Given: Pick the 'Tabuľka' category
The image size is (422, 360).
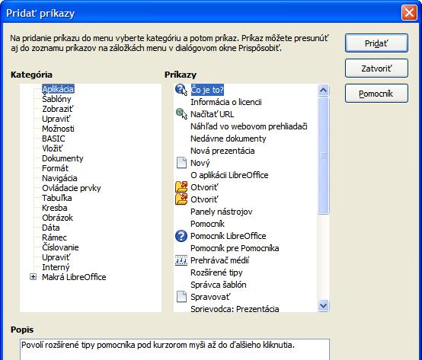Looking at the screenshot, I should (x=57, y=198).
